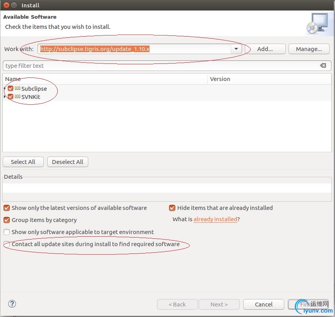
Task: Click the Work with URL text field
Action: (135, 49)
